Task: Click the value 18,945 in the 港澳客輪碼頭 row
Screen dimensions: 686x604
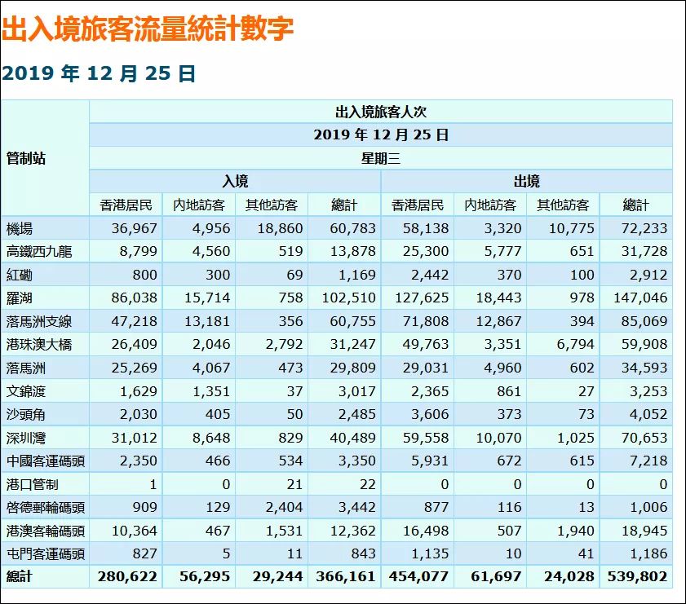Action: (644, 531)
